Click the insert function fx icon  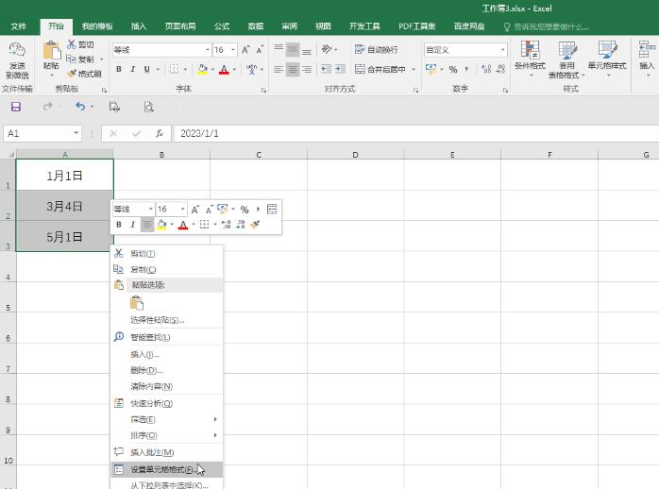160,134
